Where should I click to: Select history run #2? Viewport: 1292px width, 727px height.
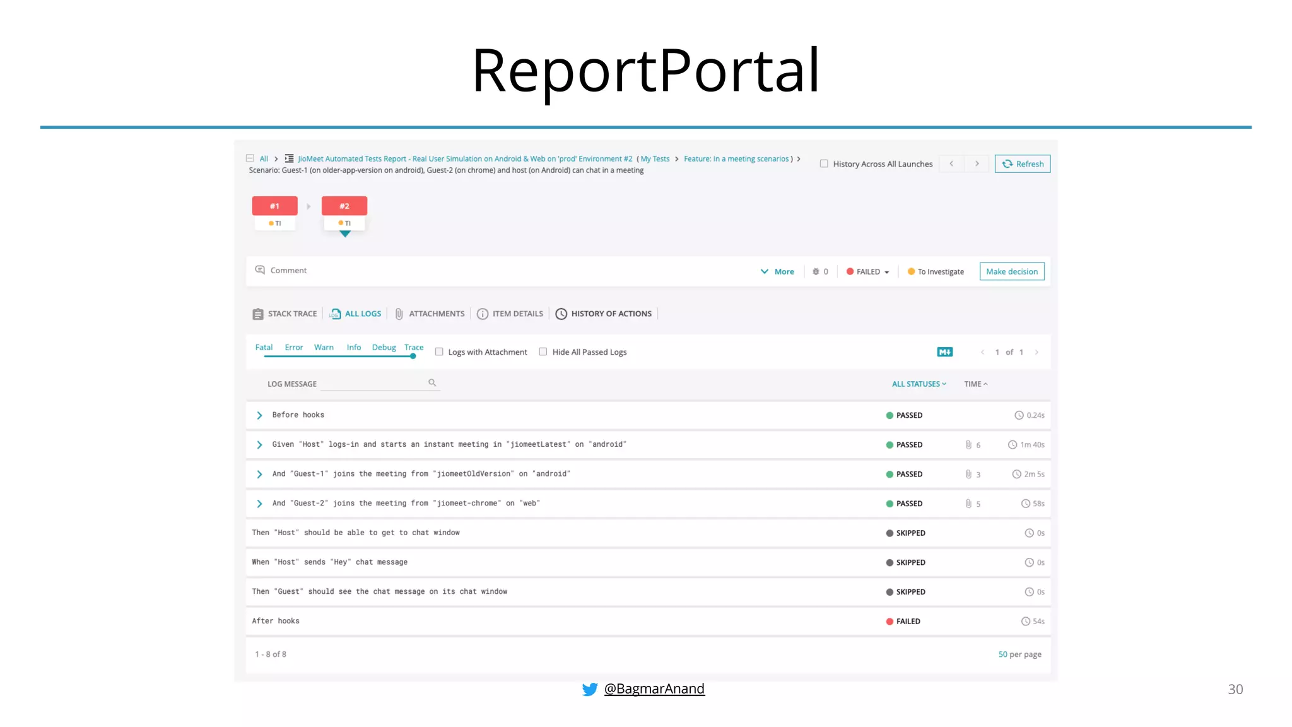tap(344, 206)
